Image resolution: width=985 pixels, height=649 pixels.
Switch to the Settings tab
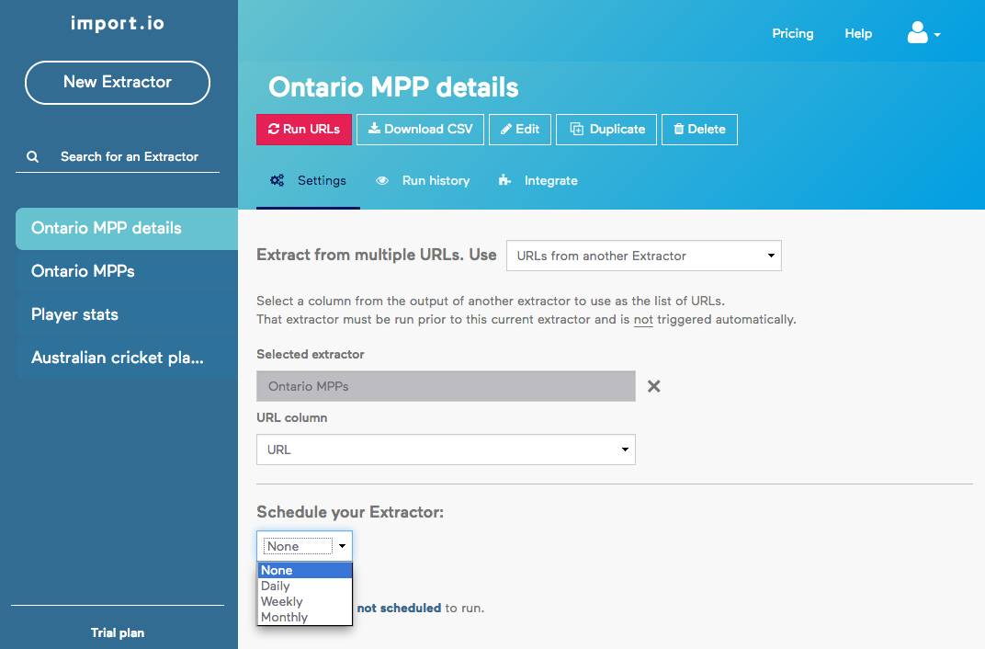[308, 181]
